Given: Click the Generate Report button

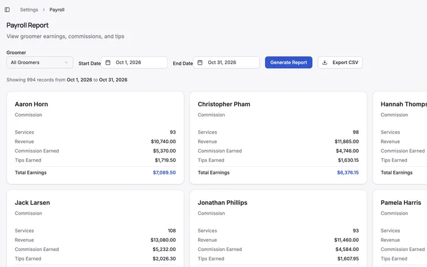Looking at the screenshot, I should pyautogui.click(x=289, y=62).
